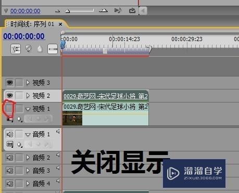
Task: Toggle the Video 3 track lock box
Action: coord(19,83)
